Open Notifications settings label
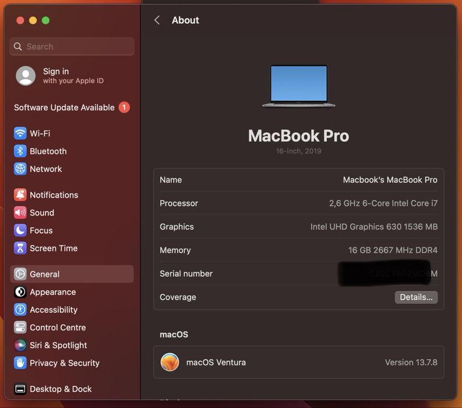 pos(54,195)
